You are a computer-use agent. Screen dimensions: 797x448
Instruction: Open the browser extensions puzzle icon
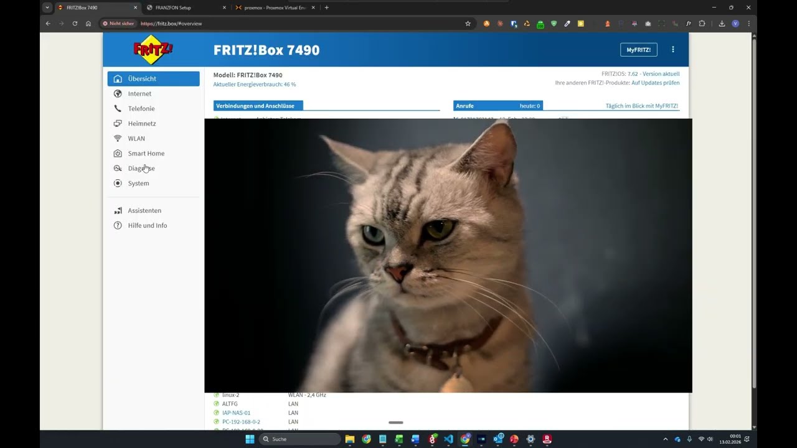[x=702, y=24]
